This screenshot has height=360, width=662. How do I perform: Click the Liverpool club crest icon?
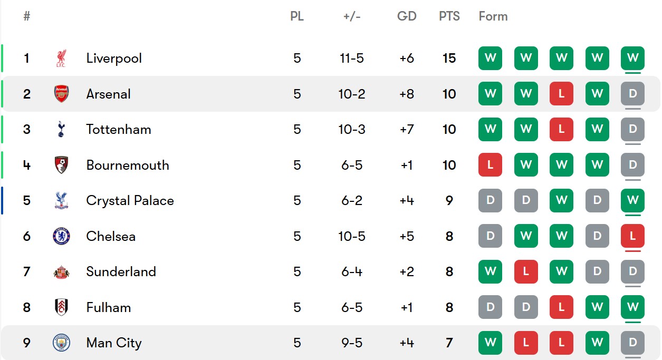[x=61, y=59]
